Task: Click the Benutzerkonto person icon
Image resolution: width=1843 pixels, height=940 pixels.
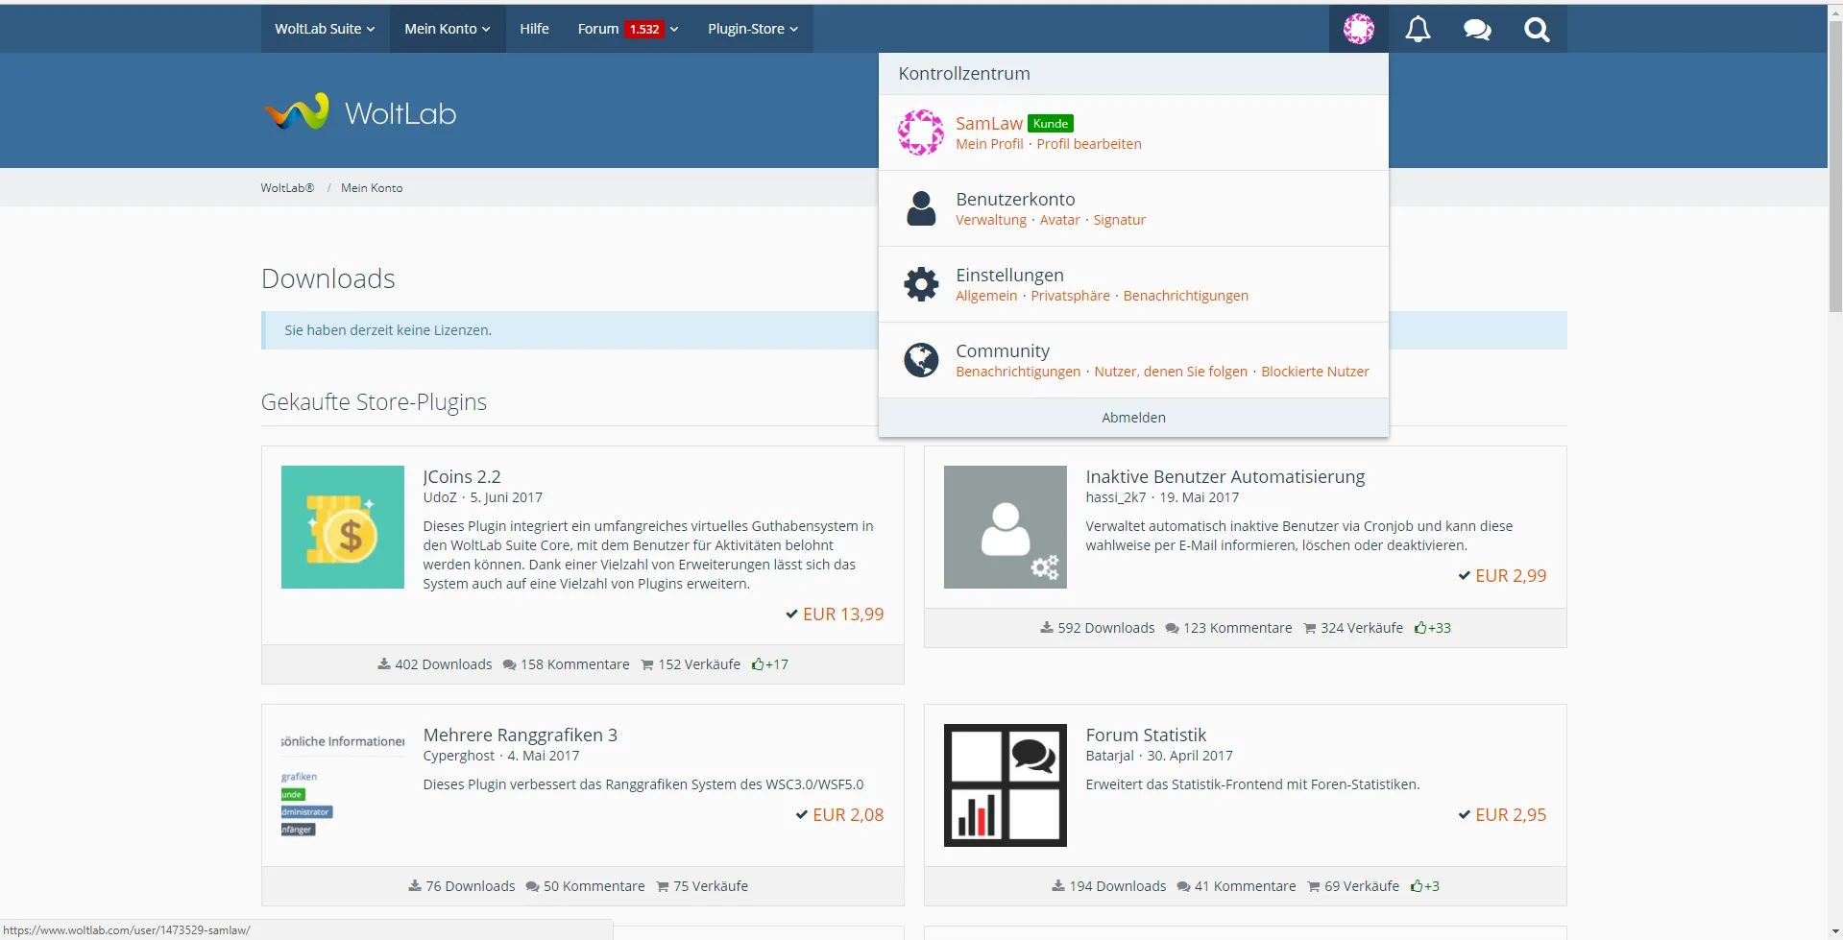Action: (x=921, y=208)
